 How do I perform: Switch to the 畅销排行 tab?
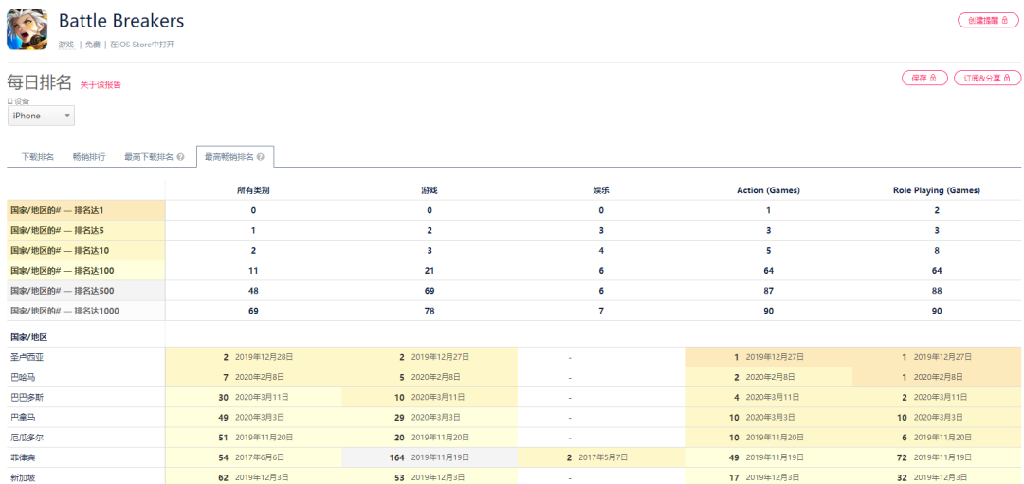point(89,157)
